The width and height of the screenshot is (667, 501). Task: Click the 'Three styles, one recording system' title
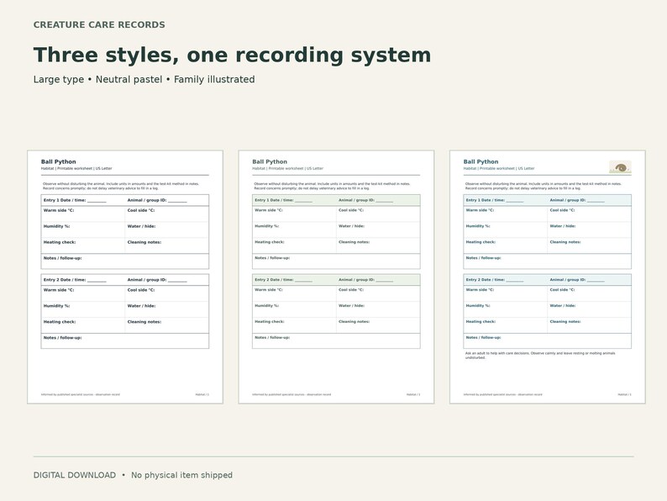click(x=232, y=55)
